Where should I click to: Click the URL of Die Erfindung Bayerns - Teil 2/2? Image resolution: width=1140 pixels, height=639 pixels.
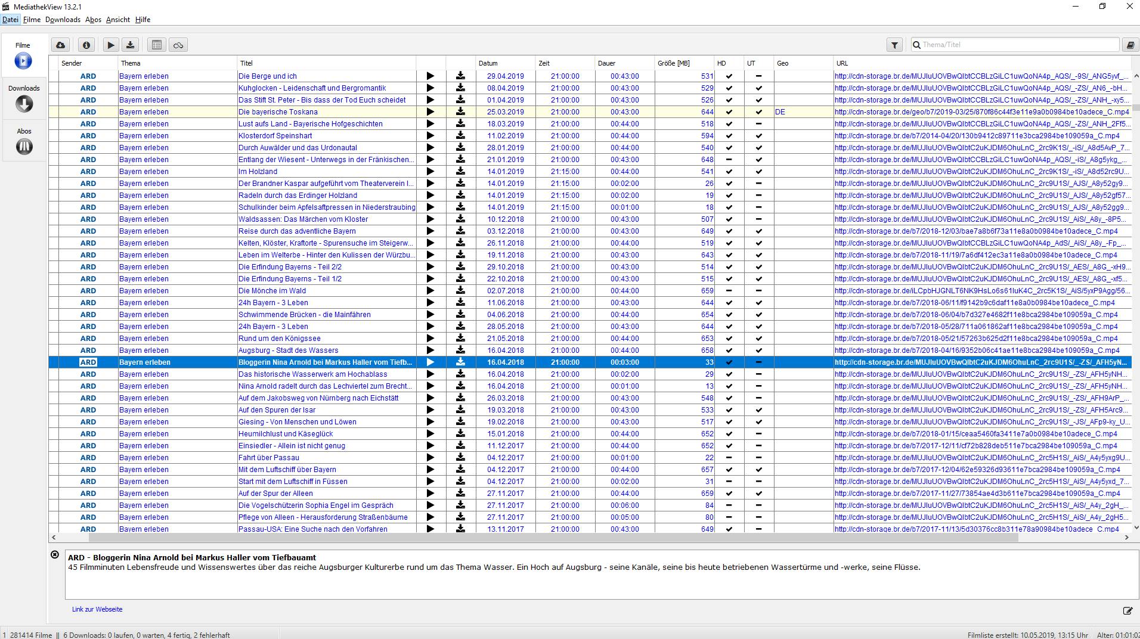pyautogui.click(x=982, y=267)
